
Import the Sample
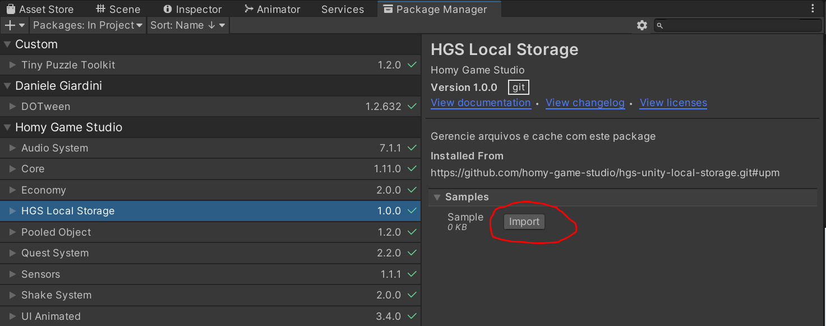524,222
